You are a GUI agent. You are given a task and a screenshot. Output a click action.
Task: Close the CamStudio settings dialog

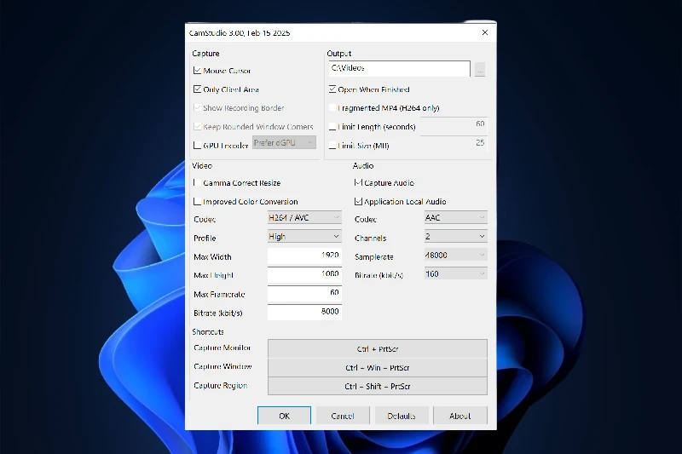coord(485,32)
